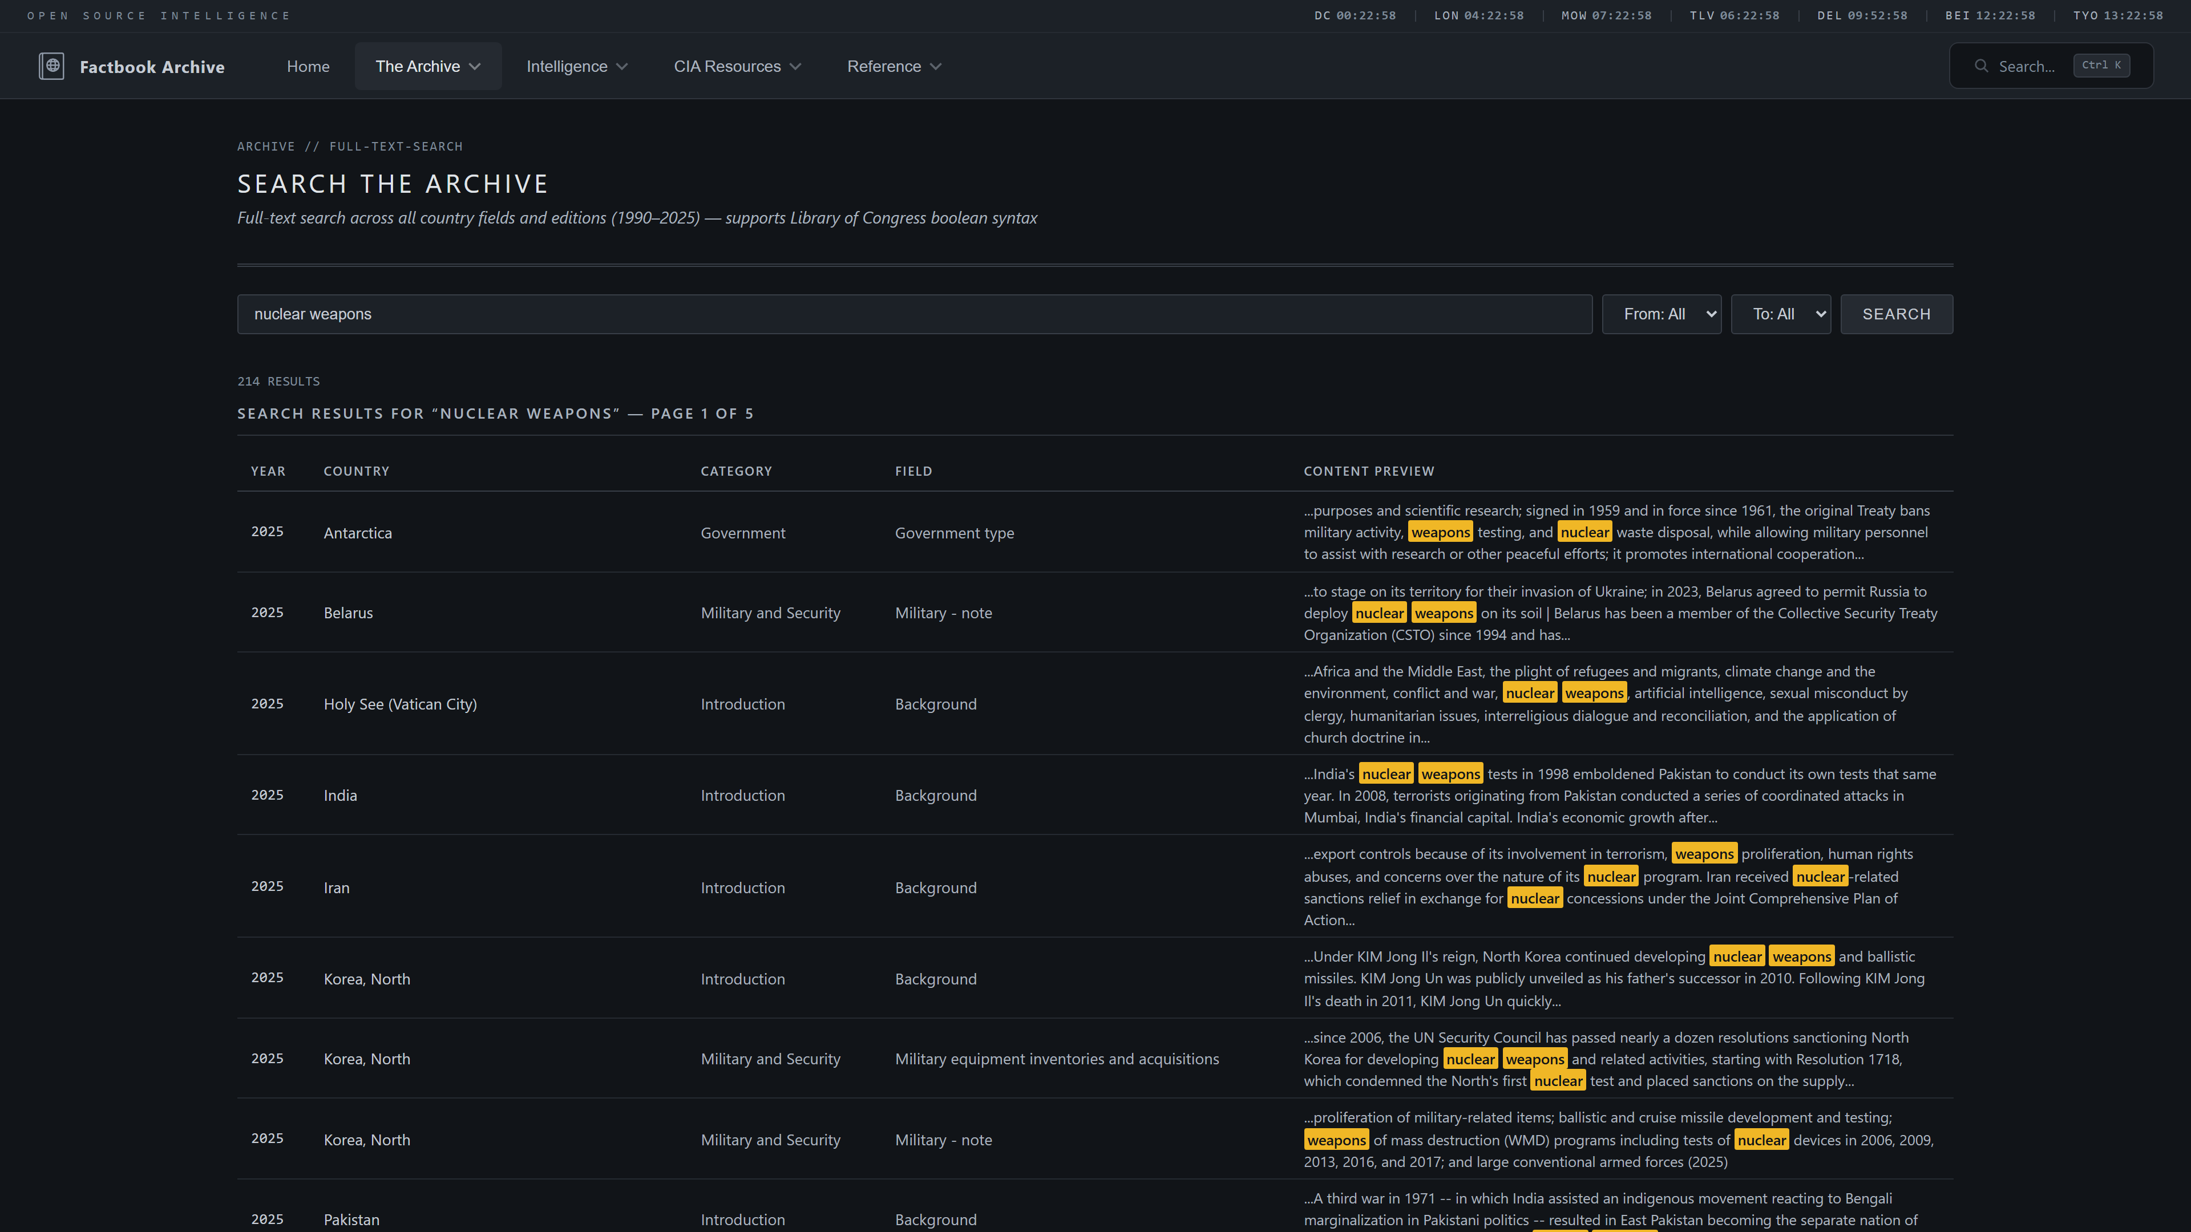Screen dimensions: 2191x1232
Task: Open the CIA Resources dropdown
Action: pyautogui.click(x=737, y=66)
